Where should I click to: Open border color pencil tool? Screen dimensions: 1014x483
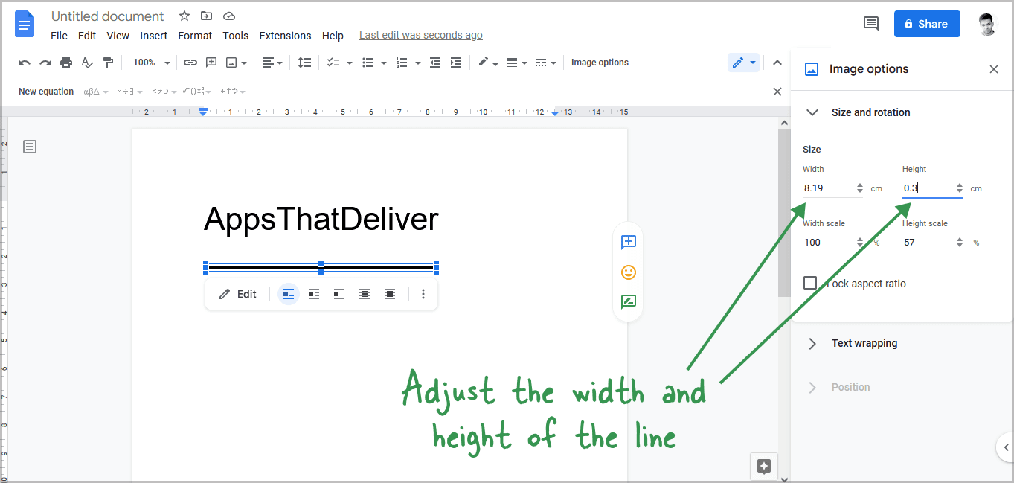point(487,63)
